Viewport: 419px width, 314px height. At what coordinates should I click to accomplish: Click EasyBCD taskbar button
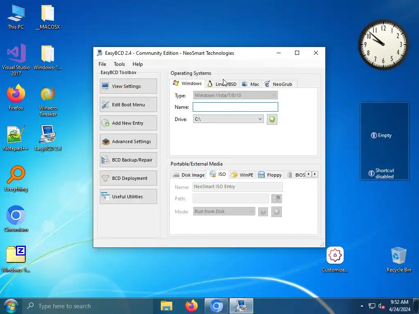(241, 306)
